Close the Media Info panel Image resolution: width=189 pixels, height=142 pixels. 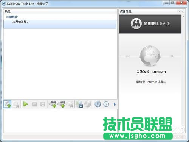(x=183, y=11)
